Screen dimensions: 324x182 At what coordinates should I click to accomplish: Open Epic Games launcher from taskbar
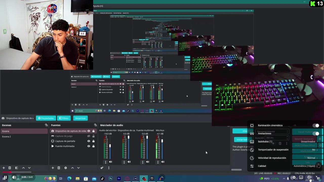point(152,178)
